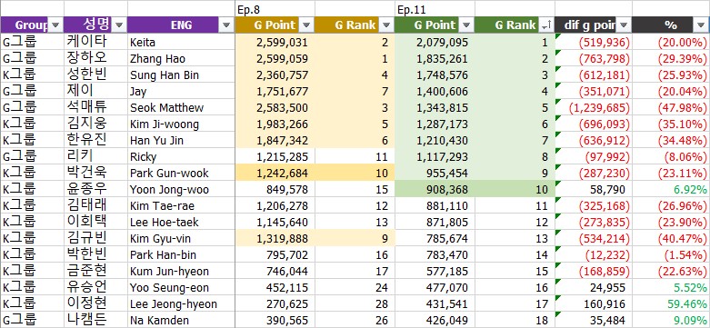This screenshot has height=328, width=710.
Task: Open the Group column filter dropdown
Action: 55,25
